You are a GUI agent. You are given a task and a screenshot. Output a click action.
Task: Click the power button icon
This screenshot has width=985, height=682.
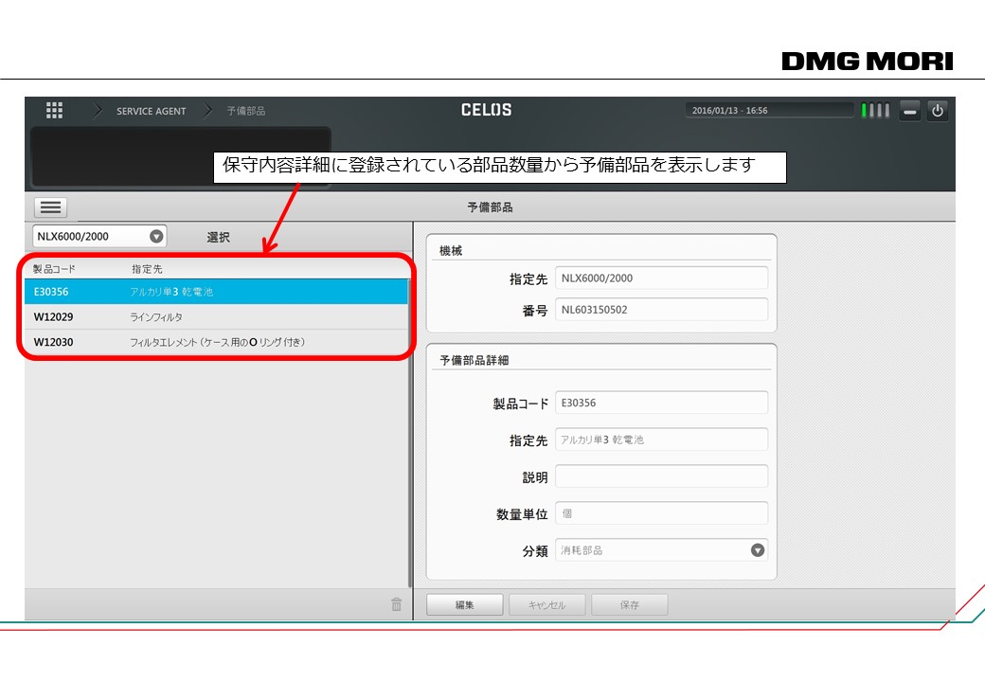click(x=938, y=111)
